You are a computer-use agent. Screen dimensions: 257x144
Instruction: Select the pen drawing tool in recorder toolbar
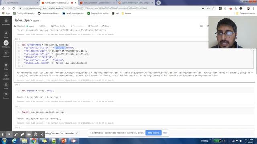[16, 134]
